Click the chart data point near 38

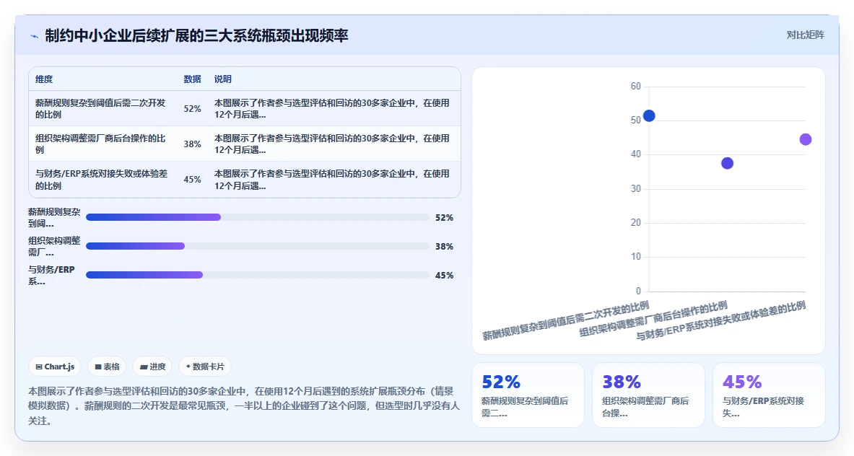(x=727, y=163)
